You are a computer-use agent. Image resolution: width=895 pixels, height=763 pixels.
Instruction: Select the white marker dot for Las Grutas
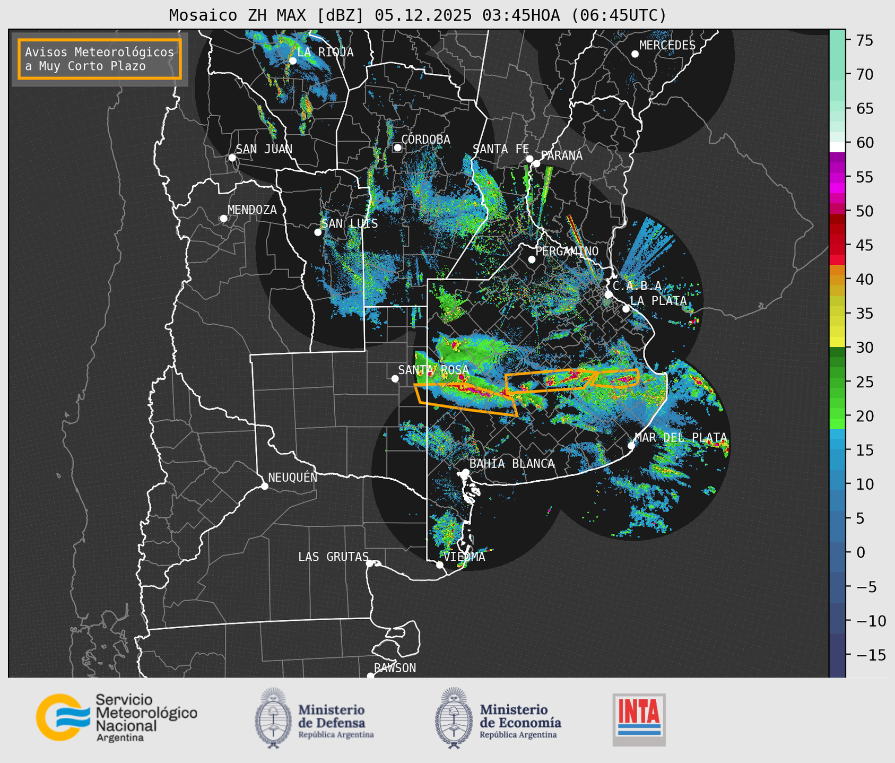370,563
